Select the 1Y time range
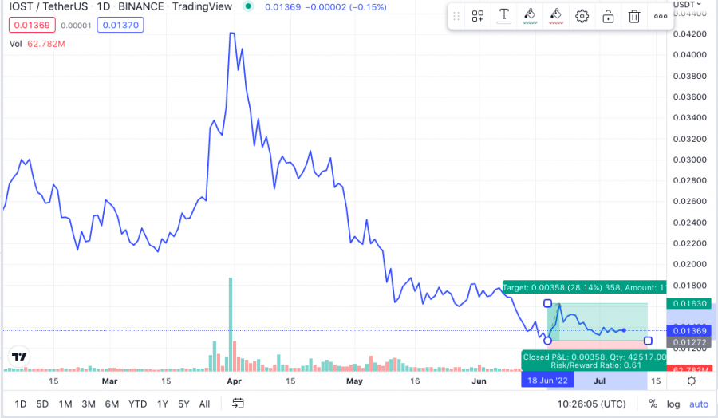The height and width of the screenshot is (418, 718). [163, 404]
